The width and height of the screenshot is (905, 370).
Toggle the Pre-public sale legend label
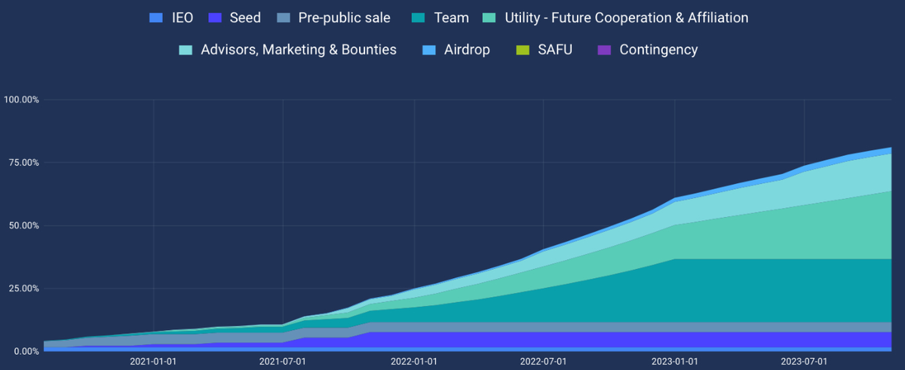[x=345, y=17]
